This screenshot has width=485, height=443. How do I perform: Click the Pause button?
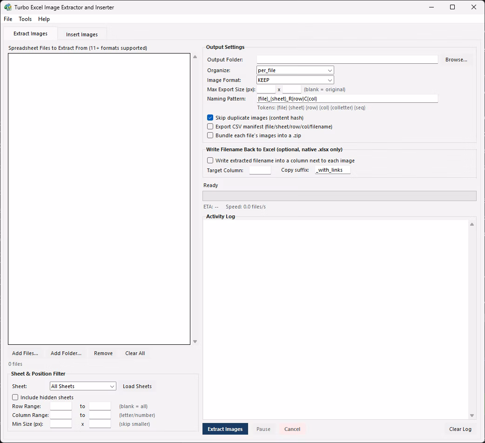pyautogui.click(x=263, y=429)
